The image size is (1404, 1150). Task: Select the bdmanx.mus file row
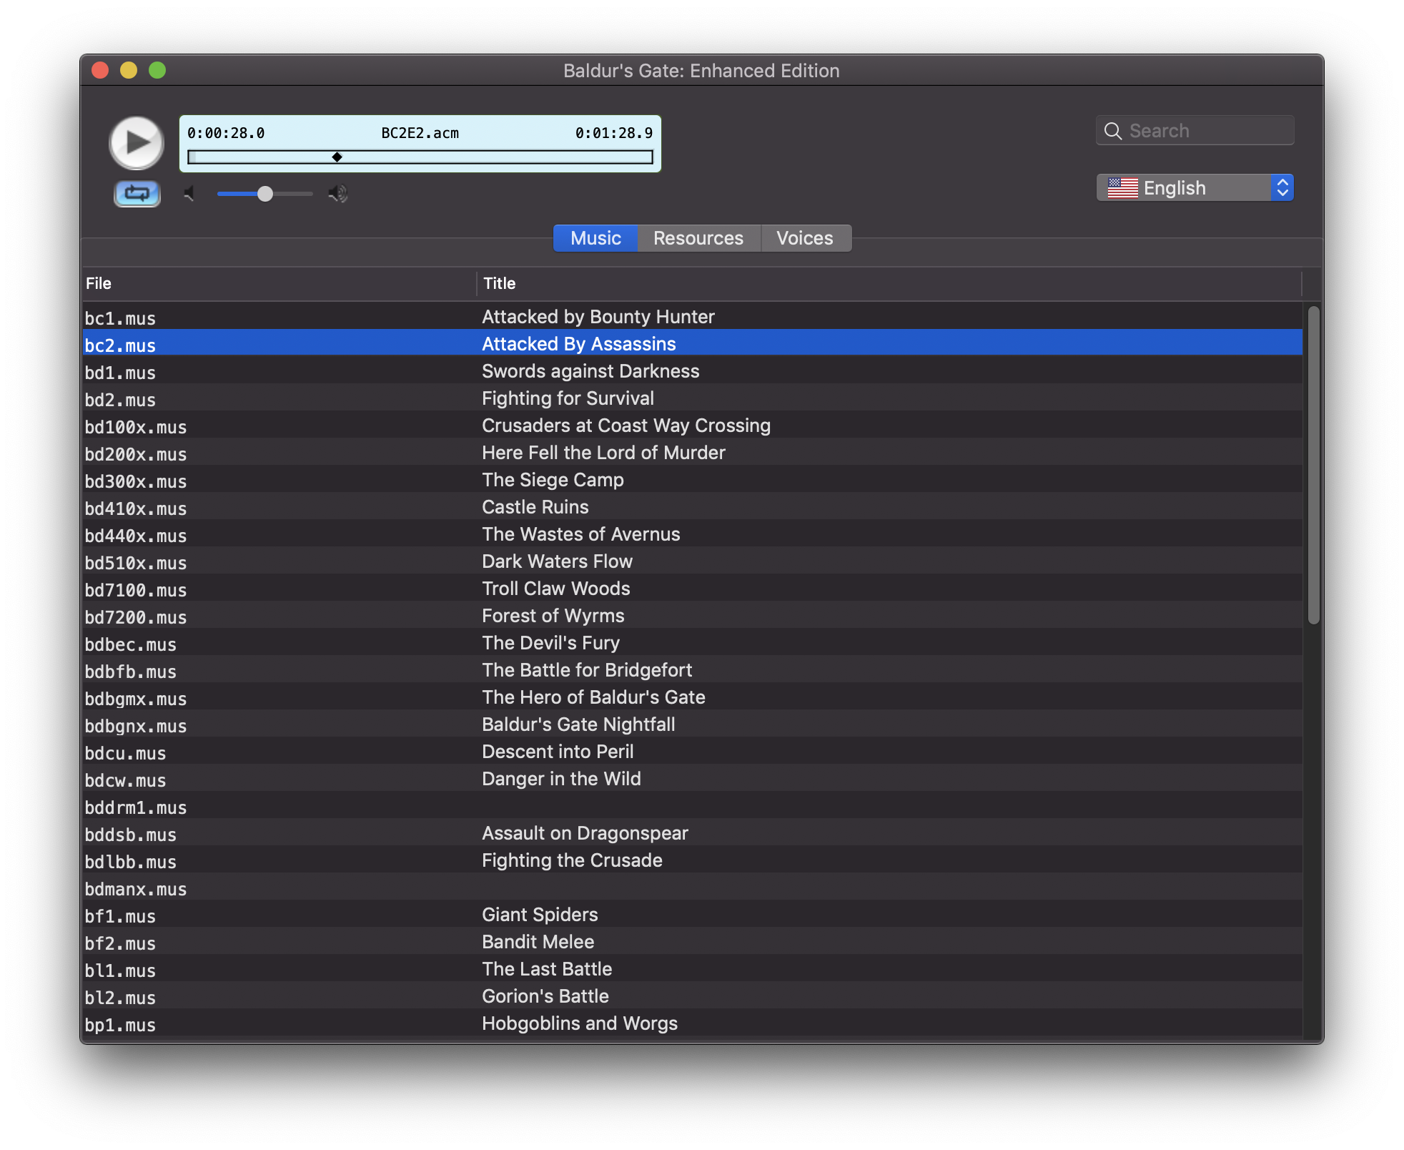point(692,888)
